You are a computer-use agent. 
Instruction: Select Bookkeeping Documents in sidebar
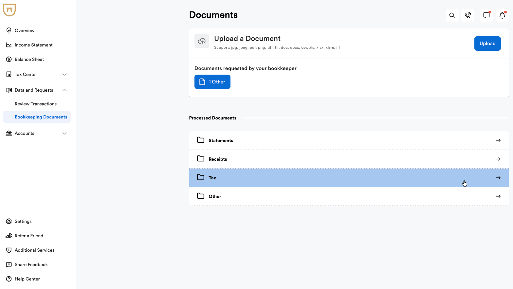click(41, 117)
